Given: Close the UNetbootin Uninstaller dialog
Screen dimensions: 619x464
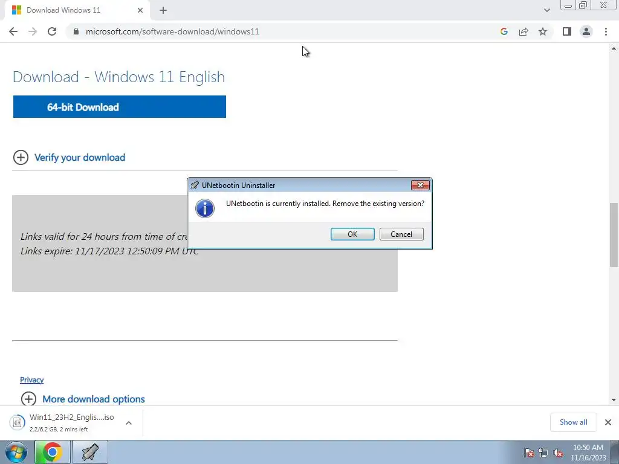Looking at the screenshot, I should point(420,185).
